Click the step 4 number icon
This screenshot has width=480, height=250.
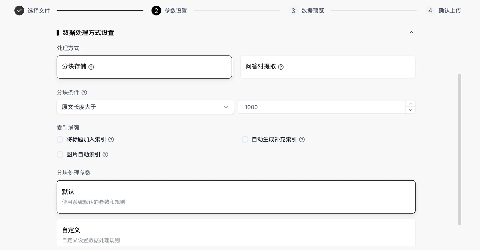pos(430,10)
